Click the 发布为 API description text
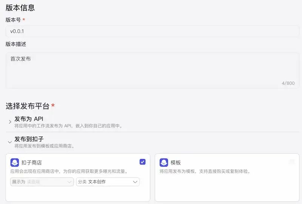Screen dimensions: 302x204 click(x=69, y=126)
